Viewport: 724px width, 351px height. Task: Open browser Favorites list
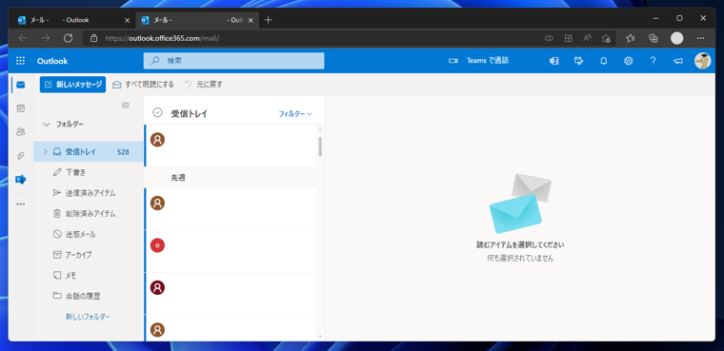point(631,38)
